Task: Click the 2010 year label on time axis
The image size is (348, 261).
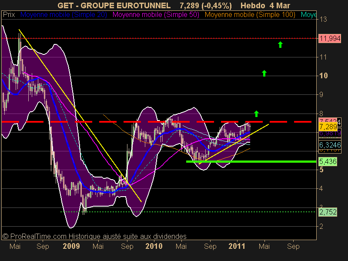Action: [154, 246]
